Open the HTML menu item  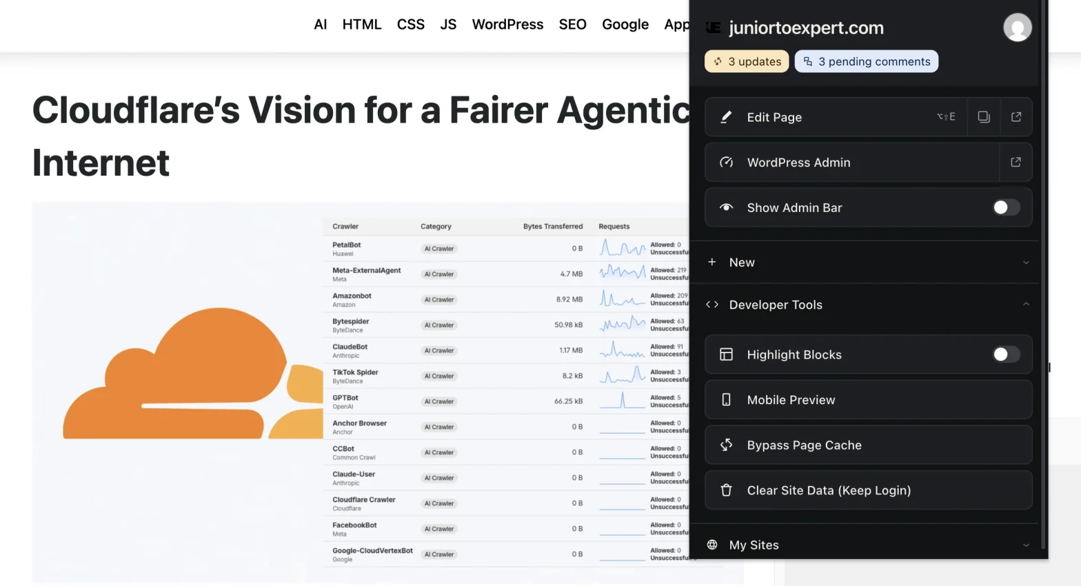[362, 25]
